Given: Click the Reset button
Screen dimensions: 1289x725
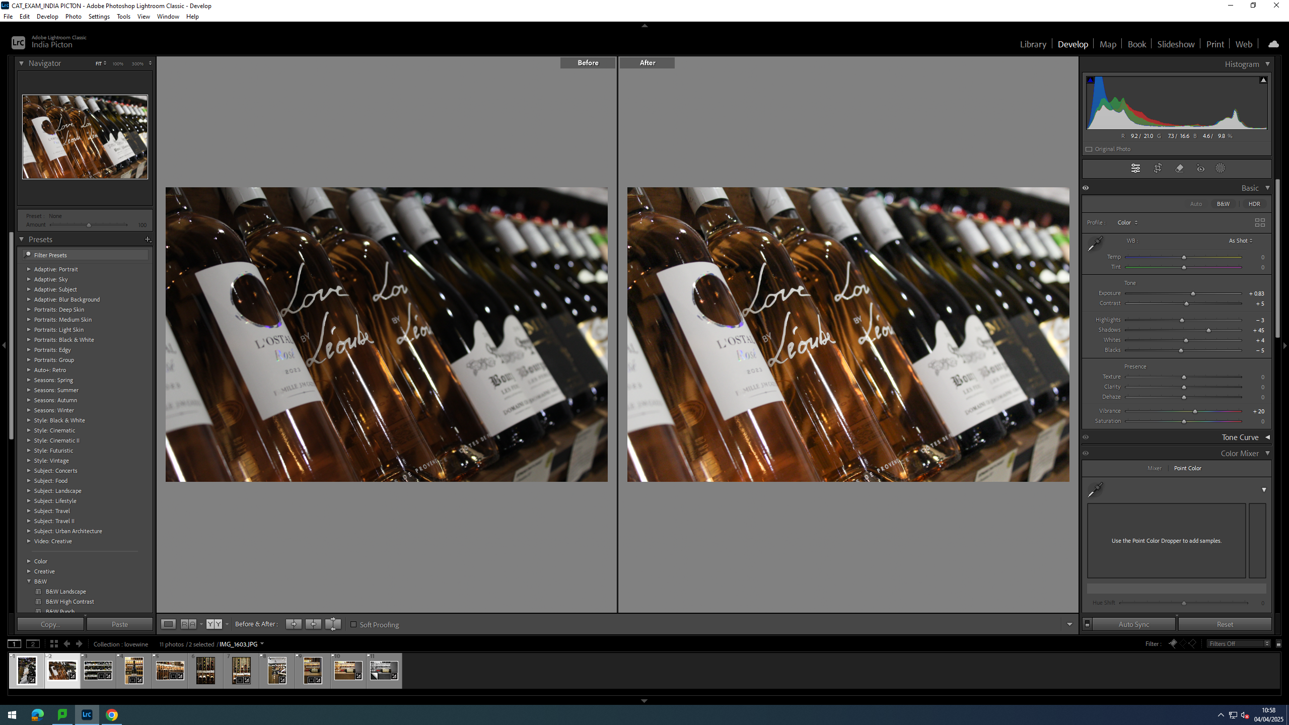Looking at the screenshot, I should [1225, 624].
